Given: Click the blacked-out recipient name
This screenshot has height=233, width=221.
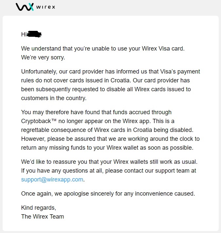Looking at the screenshot, I should tap(35, 34).
